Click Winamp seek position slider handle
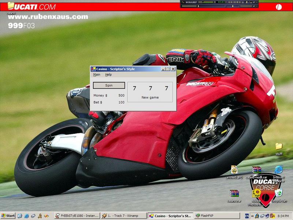Screen dimensions: 293x220 click(x=198, y=6)
